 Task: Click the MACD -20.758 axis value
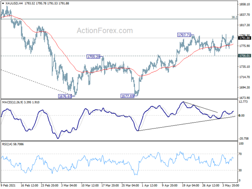[244, 138]
